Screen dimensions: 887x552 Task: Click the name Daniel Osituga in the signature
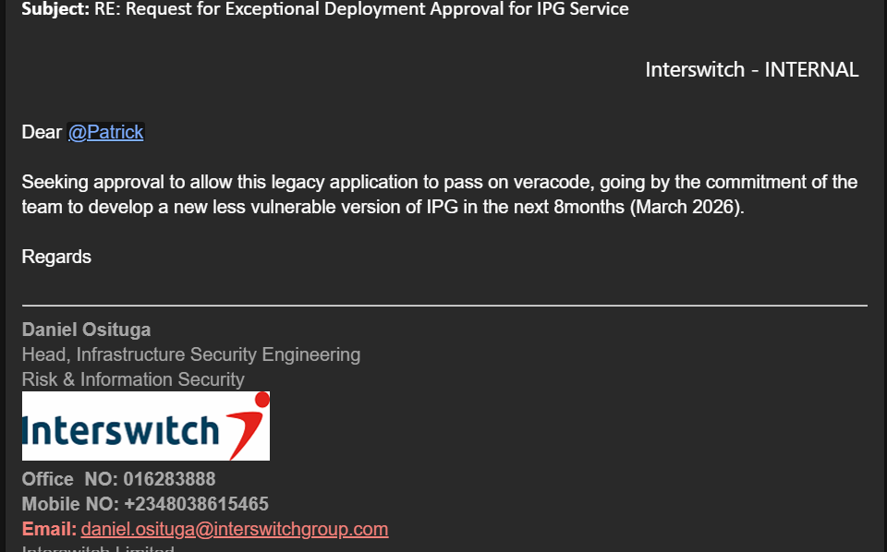point(86,330)
